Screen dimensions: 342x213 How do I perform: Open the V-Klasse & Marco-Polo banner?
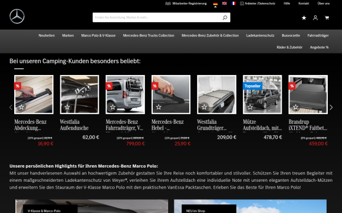tap(92, 206)
